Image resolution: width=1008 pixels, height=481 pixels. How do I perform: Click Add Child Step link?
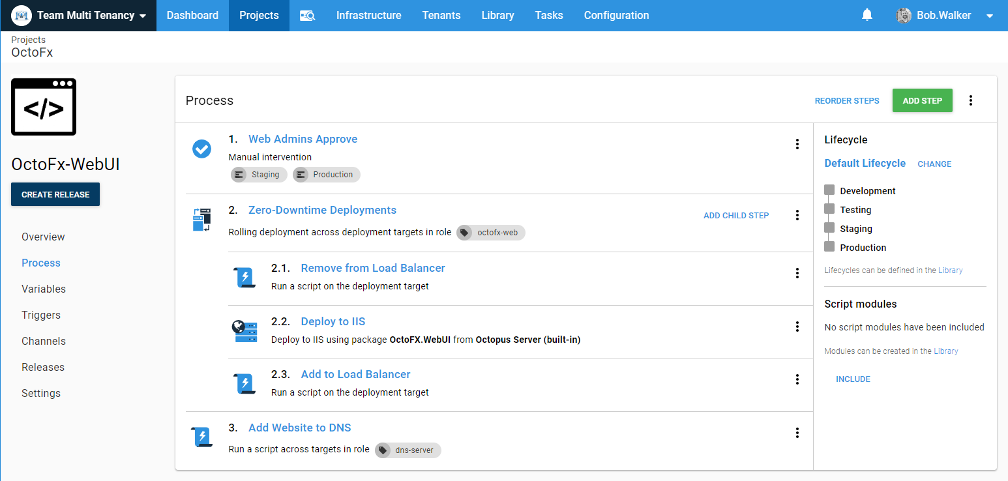point(736,215)
